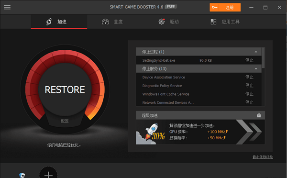This screenshot has width=287, height=178.
Task: Open 配置 settings under the gauge
Action: pos(65,121)
